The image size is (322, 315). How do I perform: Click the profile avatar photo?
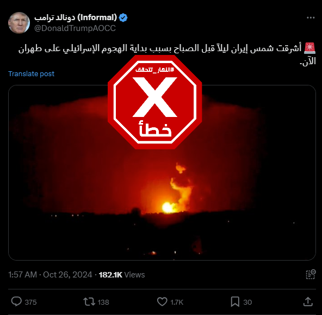(19, 23)
